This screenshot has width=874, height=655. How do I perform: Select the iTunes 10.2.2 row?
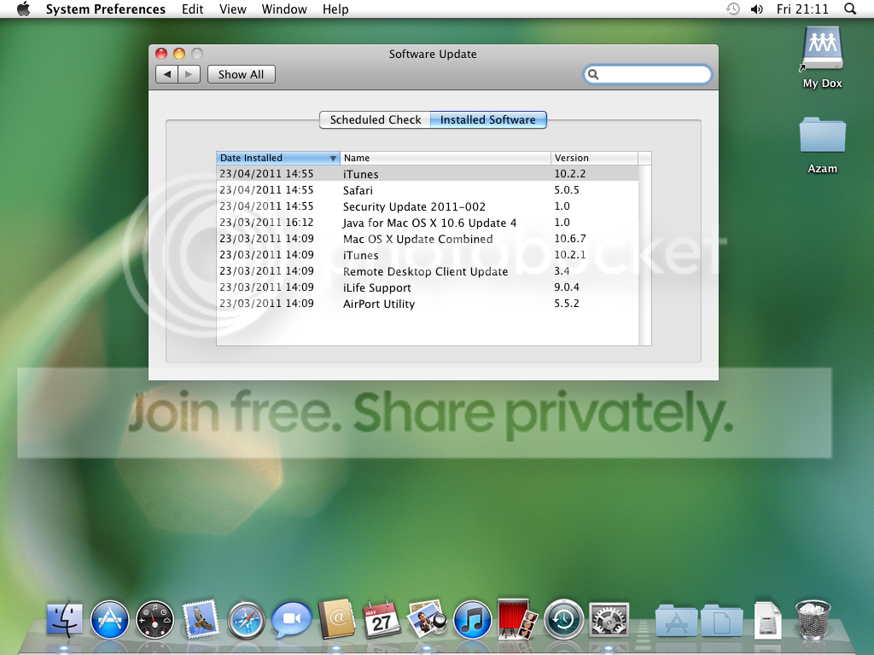pos(428,174)
